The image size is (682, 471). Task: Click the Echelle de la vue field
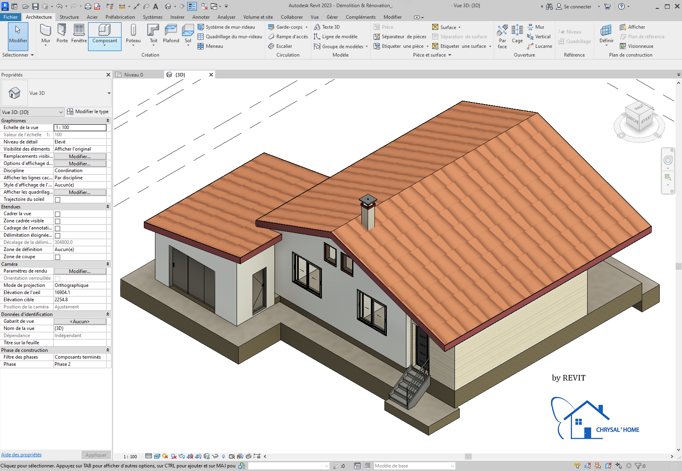80,128
